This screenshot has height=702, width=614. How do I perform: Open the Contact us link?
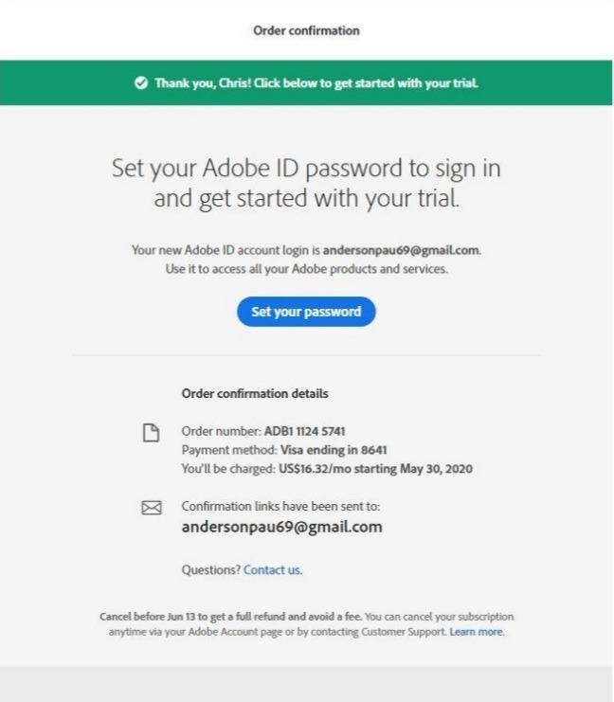(272, 570)
